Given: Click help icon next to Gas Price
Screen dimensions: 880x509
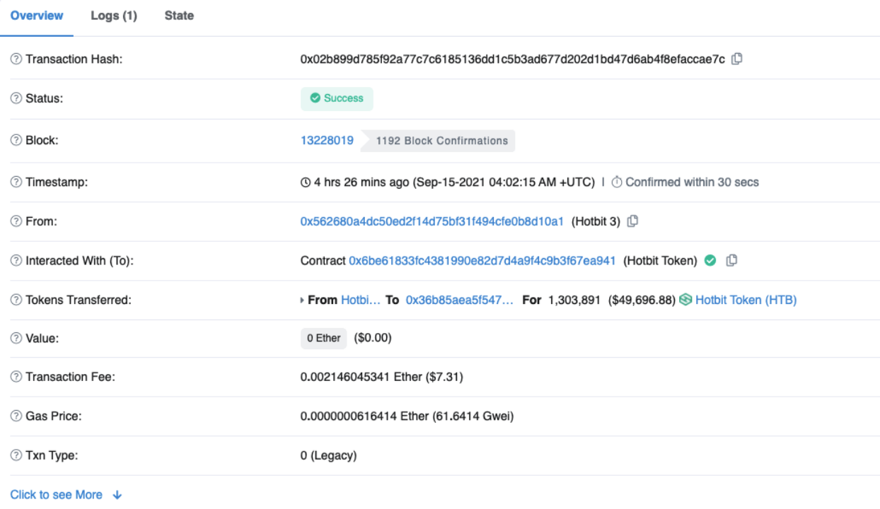Looking at the screenshot, I should tap(16, 416).
